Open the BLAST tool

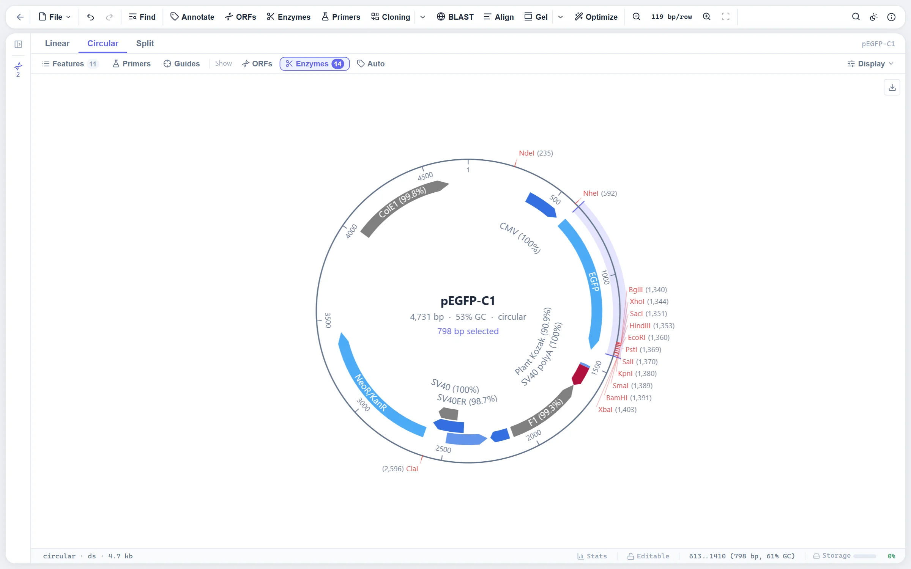[x=455, y=17]
